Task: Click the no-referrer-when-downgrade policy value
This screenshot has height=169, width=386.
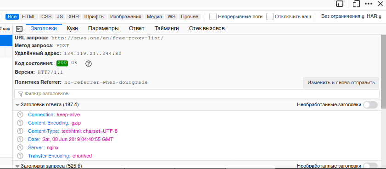Action: pos(106,82)
